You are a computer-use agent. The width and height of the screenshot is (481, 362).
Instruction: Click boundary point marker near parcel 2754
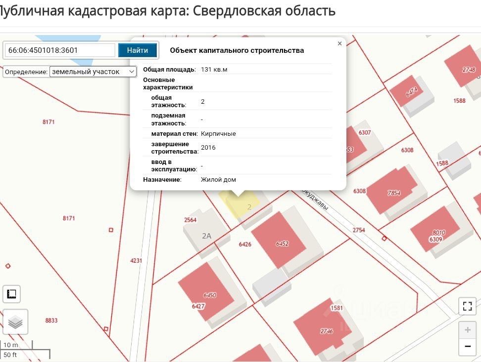pos(384,239)
